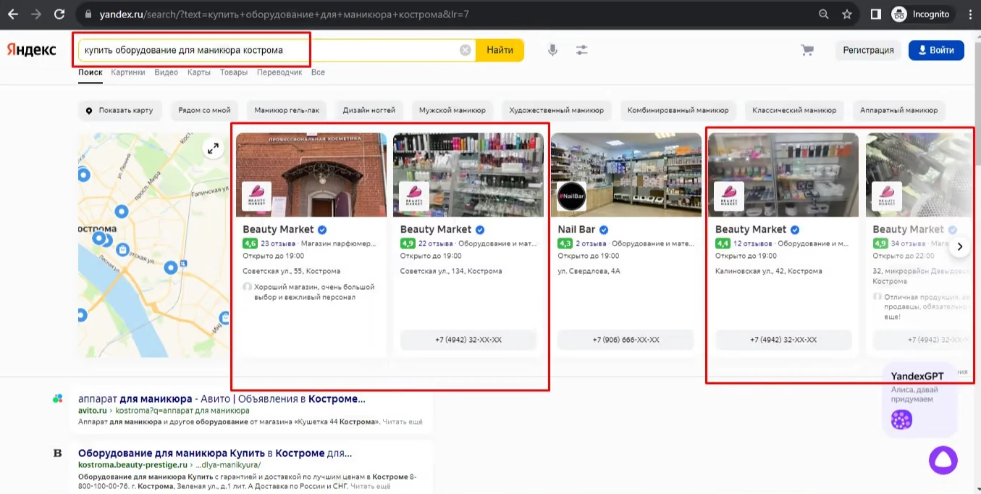Select the Классический маникюр filter chip

794,111
